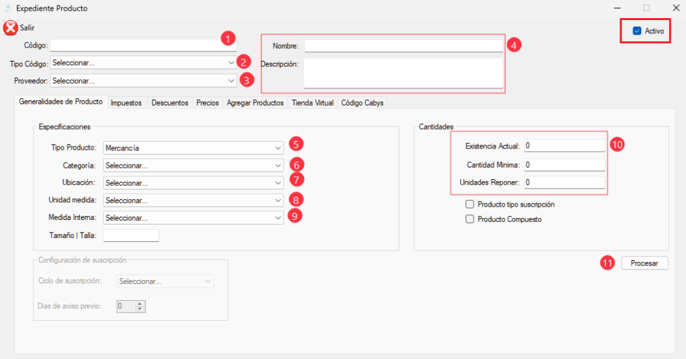Click the Existencia Actual field
The image size is (686, 359).
click(x=564, y=146)
